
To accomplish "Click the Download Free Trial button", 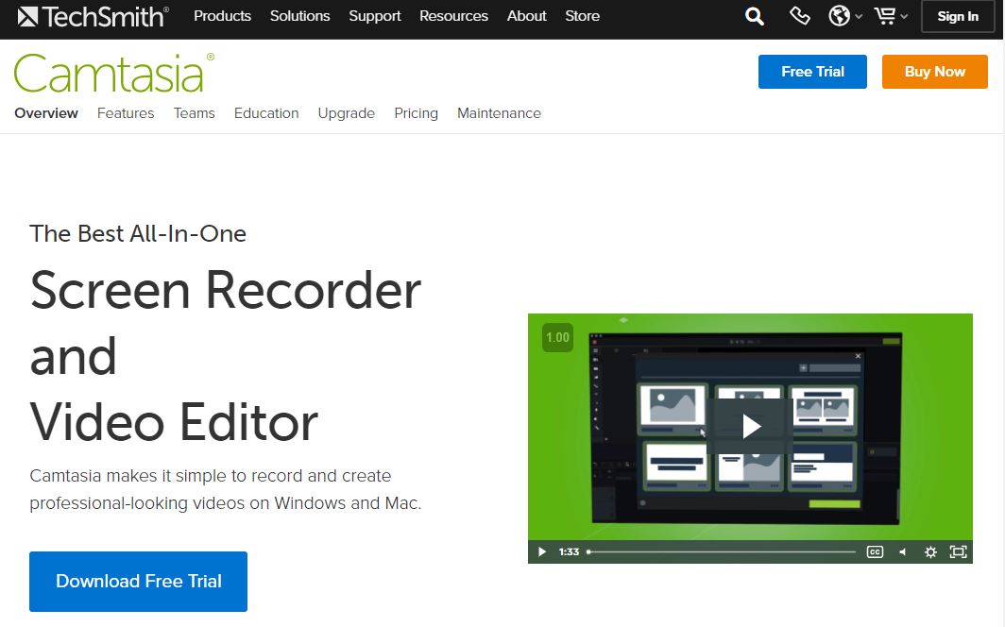I will (139, 582).
